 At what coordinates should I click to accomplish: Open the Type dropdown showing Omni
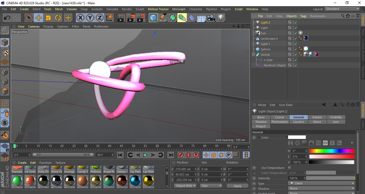322,184
